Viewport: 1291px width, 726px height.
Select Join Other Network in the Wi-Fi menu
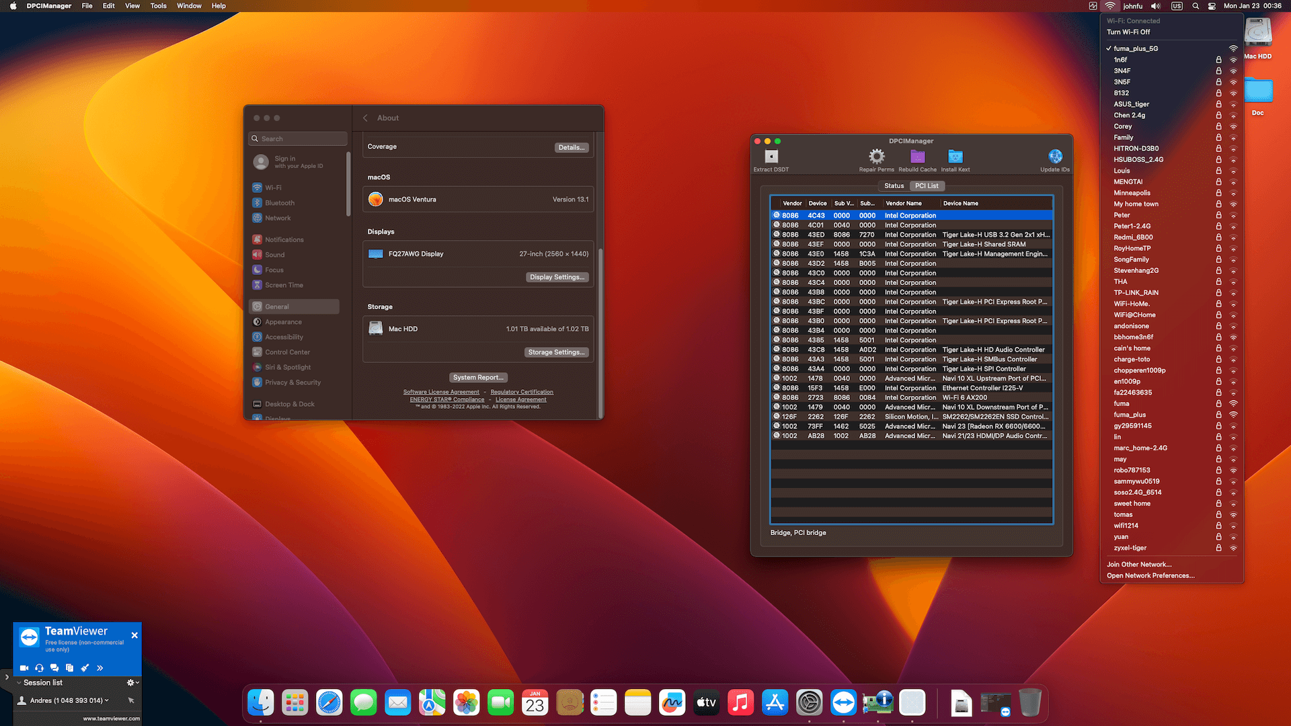(x=1139, y=564)
